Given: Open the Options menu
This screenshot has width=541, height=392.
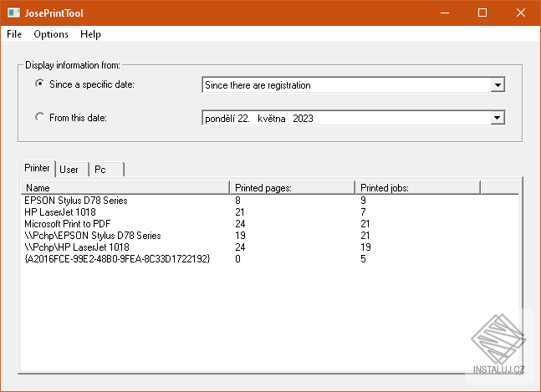Looking at the screenshot, I should tap(51, 34).
